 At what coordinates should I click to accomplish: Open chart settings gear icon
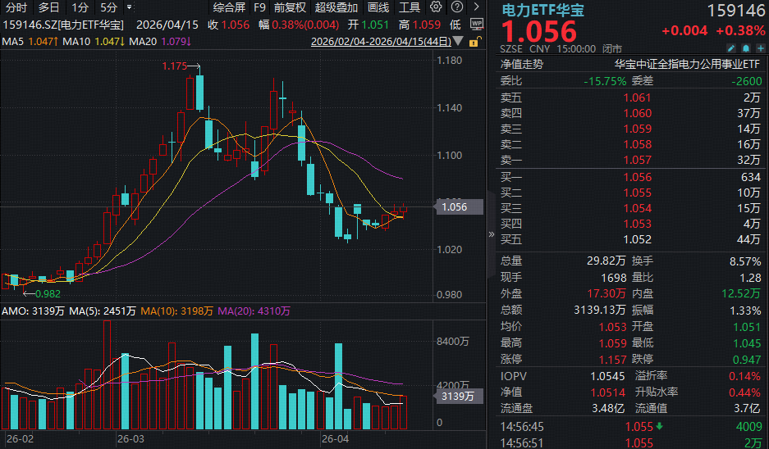[435, 7]
